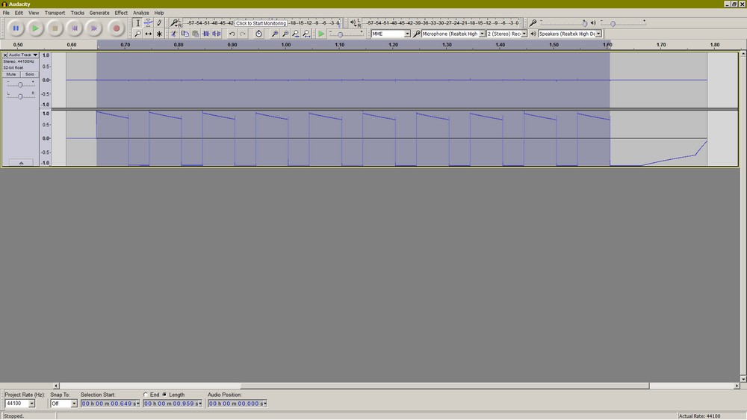Select the Length radio button
747x420 pixels.
(164, 395)
